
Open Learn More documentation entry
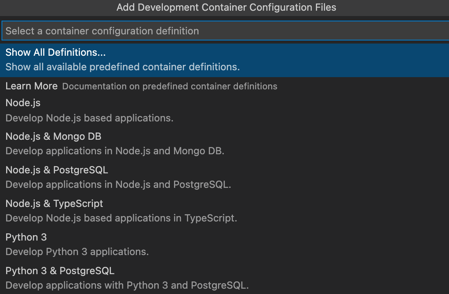[224, 86]
